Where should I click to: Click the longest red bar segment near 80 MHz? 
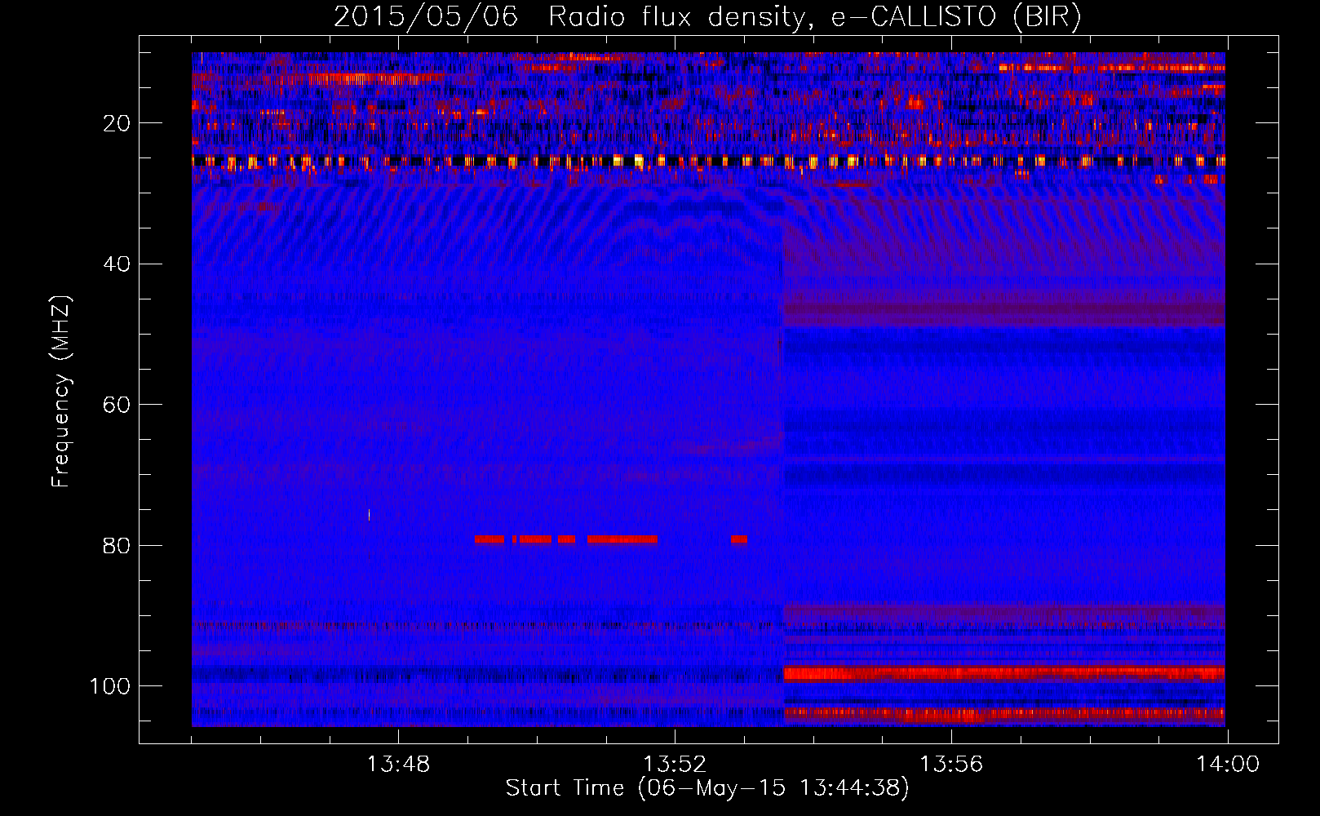coord(622,539)
